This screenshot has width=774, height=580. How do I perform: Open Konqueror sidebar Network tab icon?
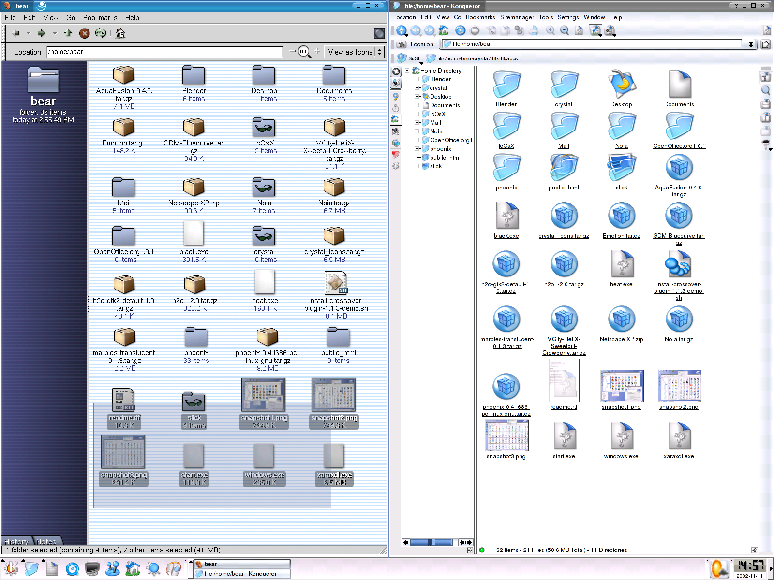click(x=396, y=143)
